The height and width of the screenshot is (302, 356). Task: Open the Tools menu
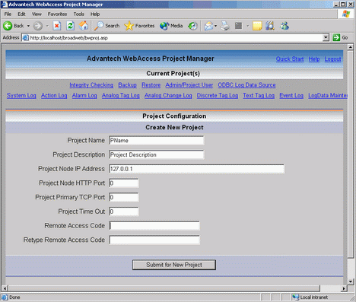tap(79, 14)
